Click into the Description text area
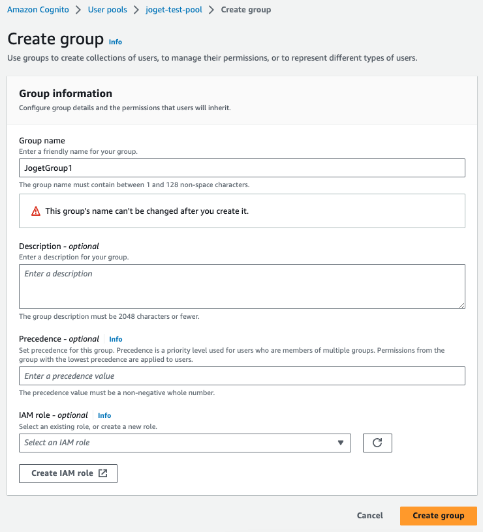This screenshot has width=483, height=532. coord(241,286)
